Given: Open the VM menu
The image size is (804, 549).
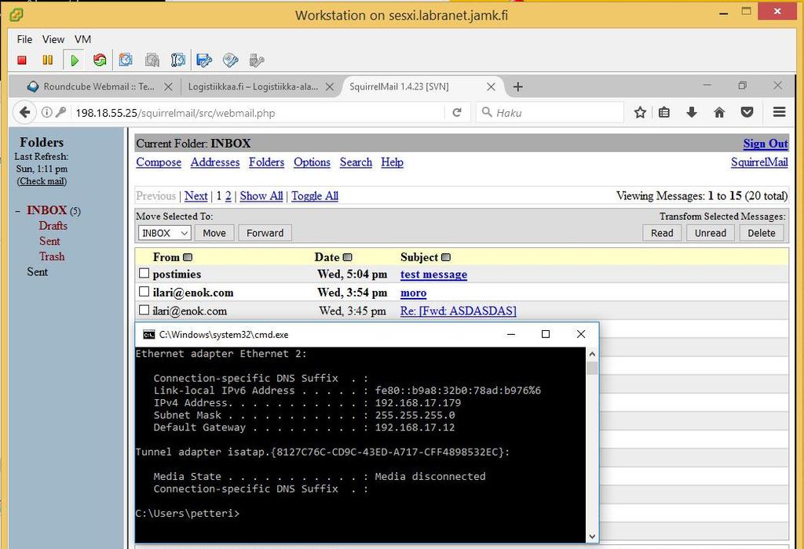Looking at the screenshot, I should tap(82, 39).
